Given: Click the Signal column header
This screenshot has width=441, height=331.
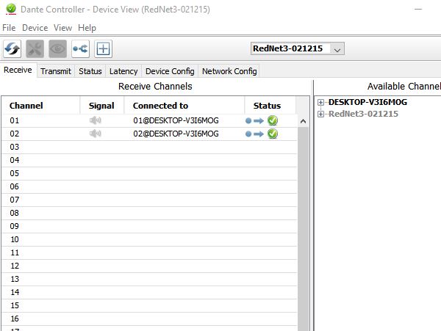Looking at the screenshot, I should coord(102,106).
